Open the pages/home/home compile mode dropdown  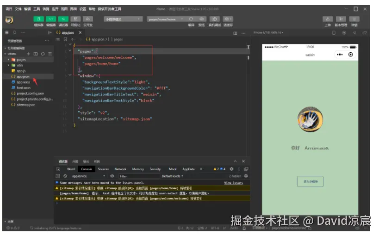tap(166, 19)
